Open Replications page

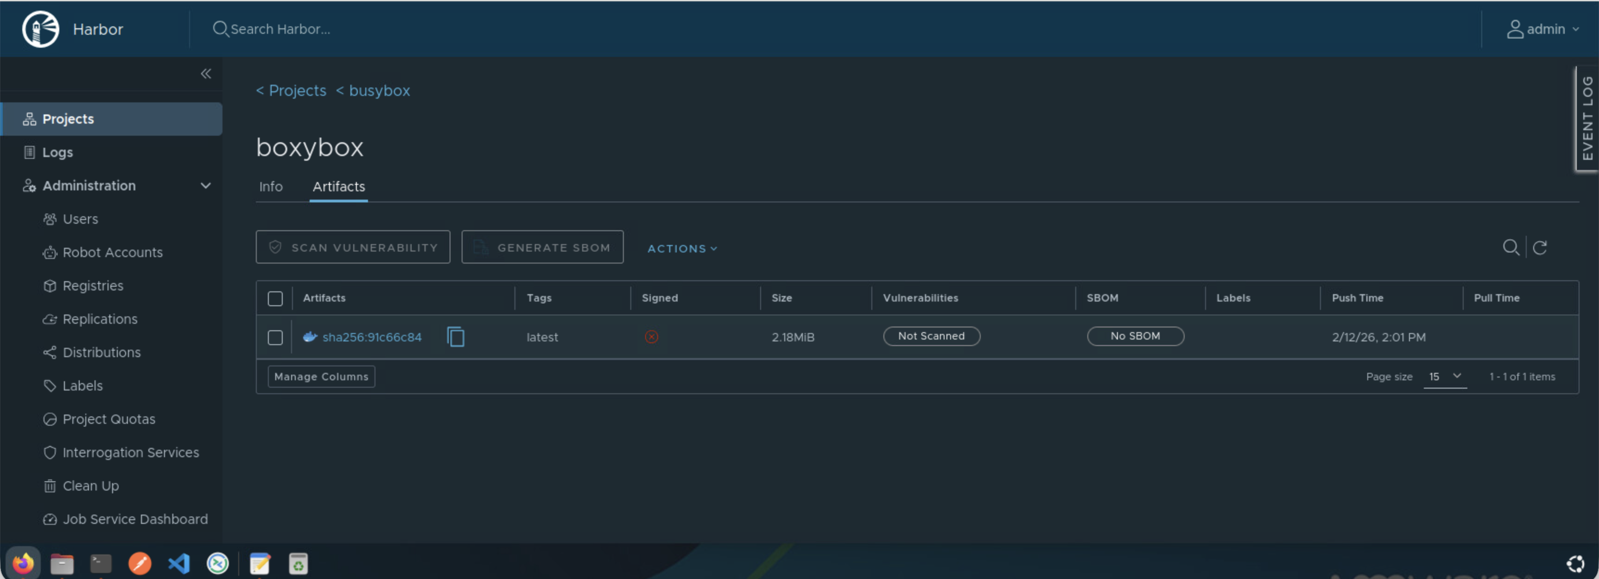coord(100,319)
